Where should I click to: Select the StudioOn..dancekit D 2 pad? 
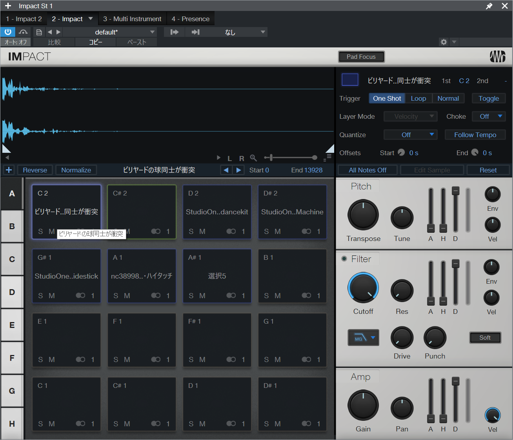point(217,212)
